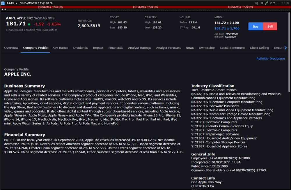This screenshot has height=190, width=291.
Task: Click the Market Cap value 2,809.581B
Action: pos(89,26)
